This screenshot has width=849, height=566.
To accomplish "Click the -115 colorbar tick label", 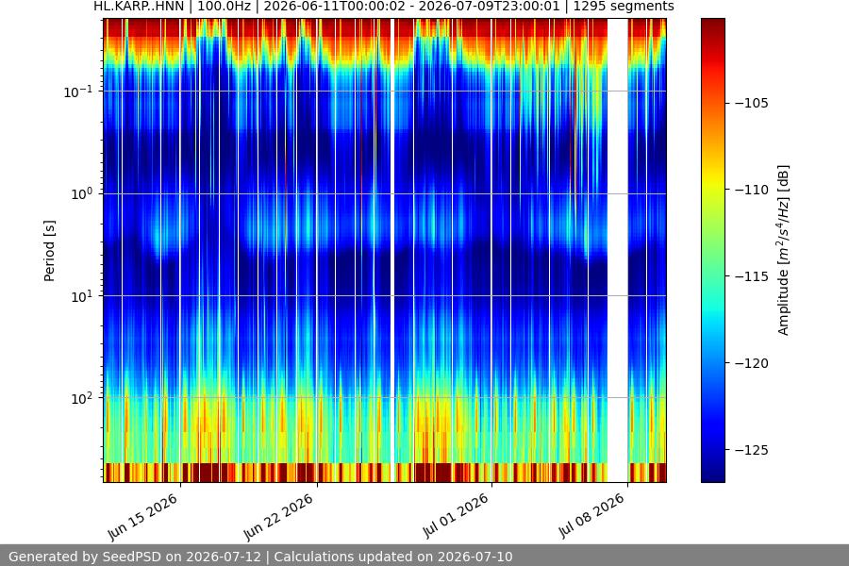I will (x=752, y=276).
